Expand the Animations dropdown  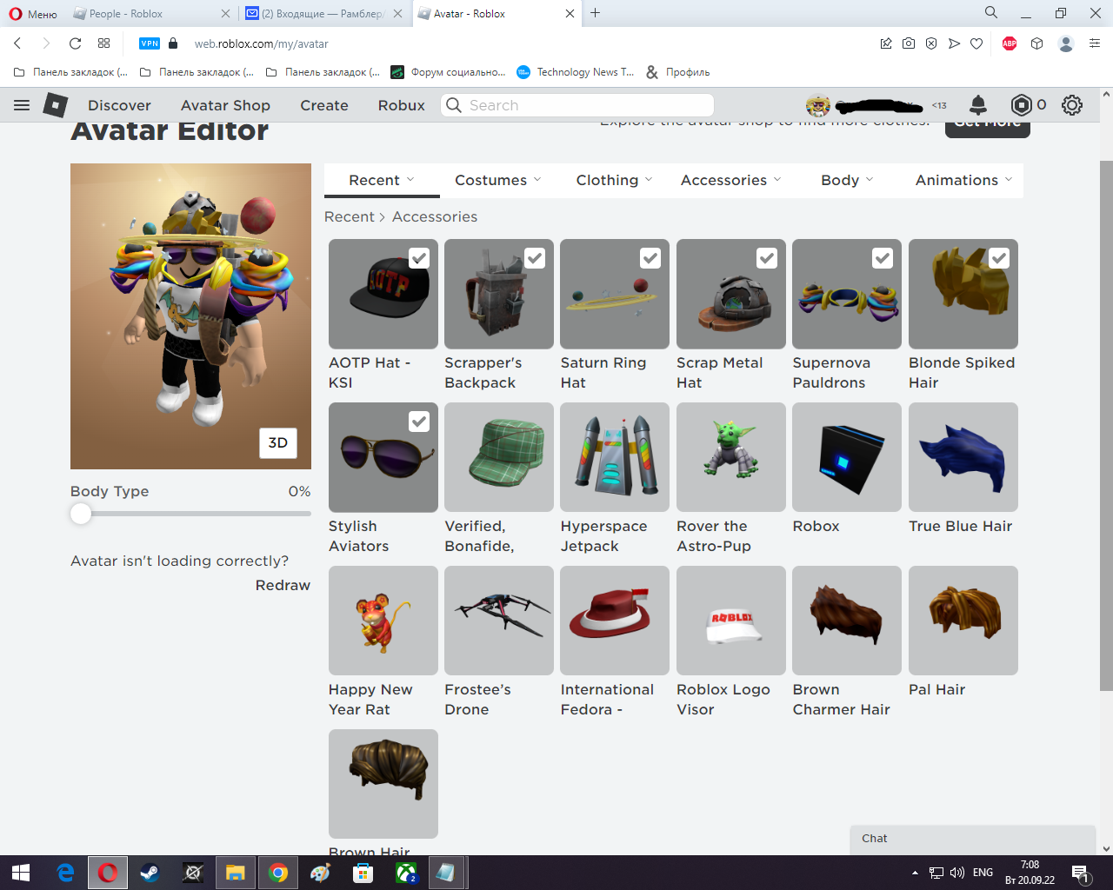coord(964,180)
